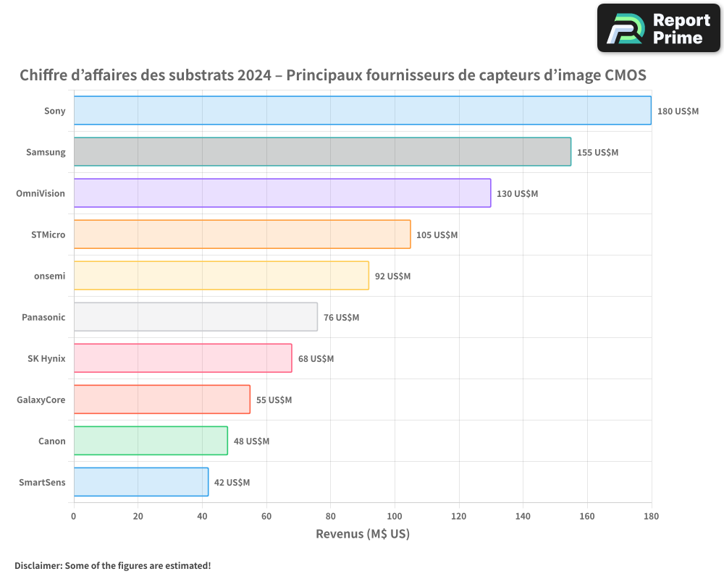Screen dimensions: 724x579
Task: Click the Report Prime logo icon
Action: tap(626, 28)
